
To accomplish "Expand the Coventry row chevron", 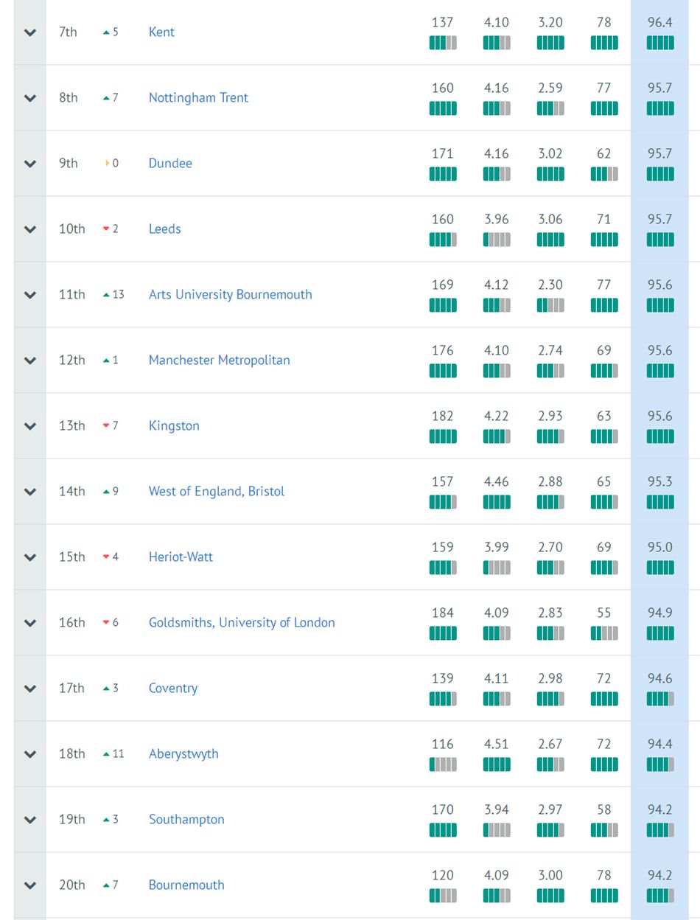I will click(30, 689).
